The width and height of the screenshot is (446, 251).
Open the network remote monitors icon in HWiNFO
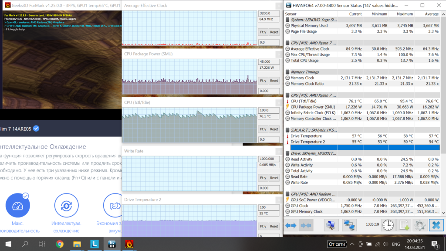click(x=349, y=225)
